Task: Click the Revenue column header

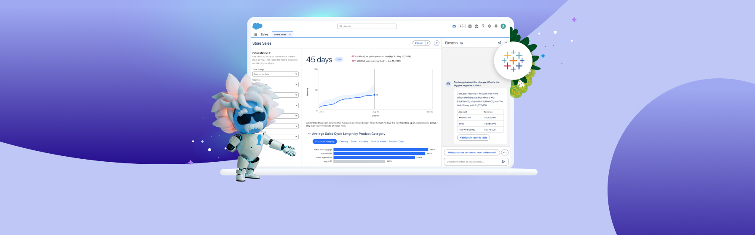Action: (x=488, y=112)
